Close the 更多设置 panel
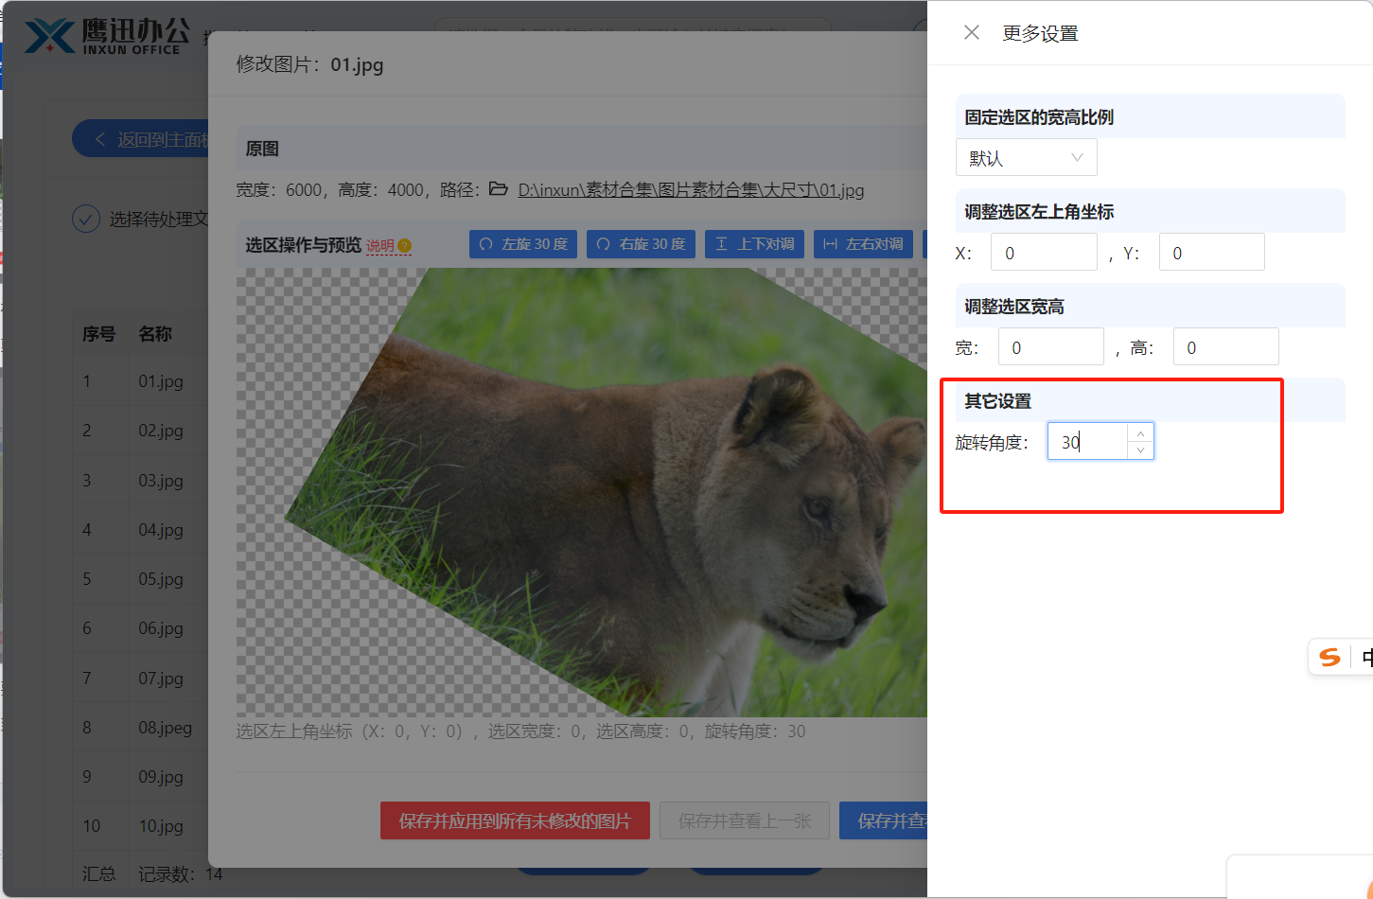This screenshot has width=1373, height=899. 971,33
